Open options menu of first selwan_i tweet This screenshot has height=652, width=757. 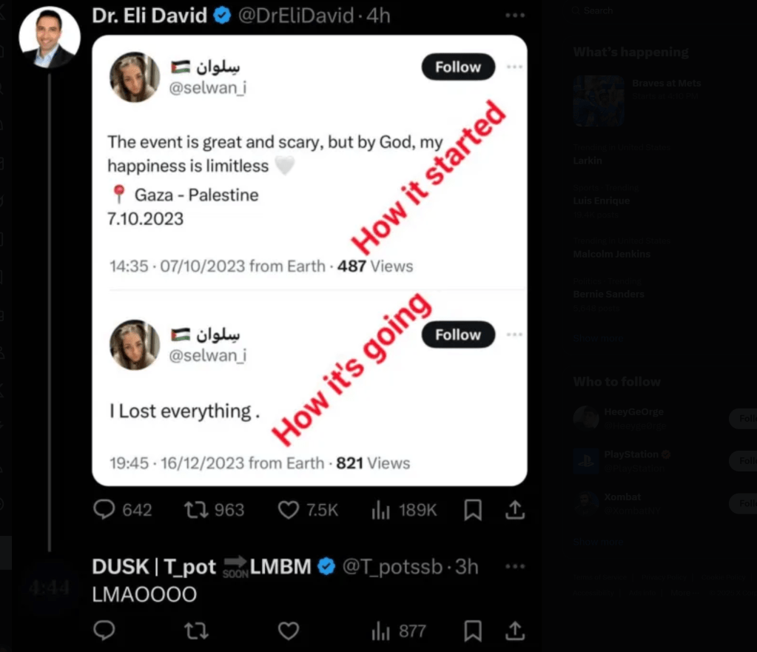tap(514, 67)
